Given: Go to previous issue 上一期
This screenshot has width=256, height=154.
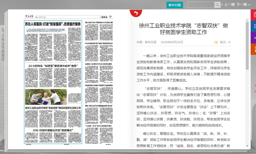Looking at the screenshot, I should pyautogui.click(x=227, y=5).
